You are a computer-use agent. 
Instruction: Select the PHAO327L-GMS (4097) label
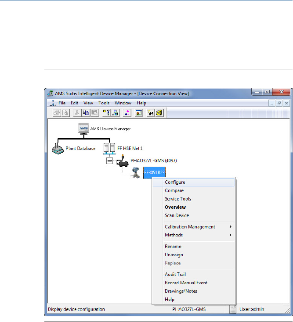tap(154, 161)
